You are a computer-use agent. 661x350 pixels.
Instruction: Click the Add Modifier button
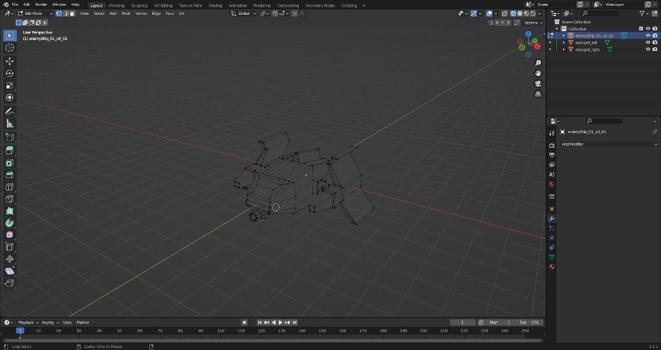coord(607,144)
